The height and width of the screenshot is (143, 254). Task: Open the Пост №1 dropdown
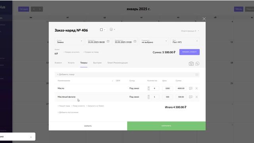[x=185, y=41]
